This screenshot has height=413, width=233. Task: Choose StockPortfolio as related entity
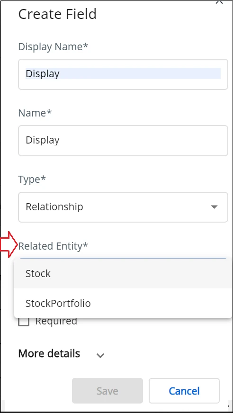(x=123, y=303)
